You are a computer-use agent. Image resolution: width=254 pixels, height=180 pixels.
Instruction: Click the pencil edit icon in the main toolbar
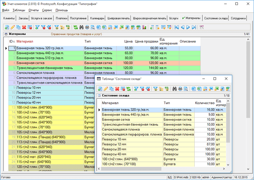click(13, 27)
